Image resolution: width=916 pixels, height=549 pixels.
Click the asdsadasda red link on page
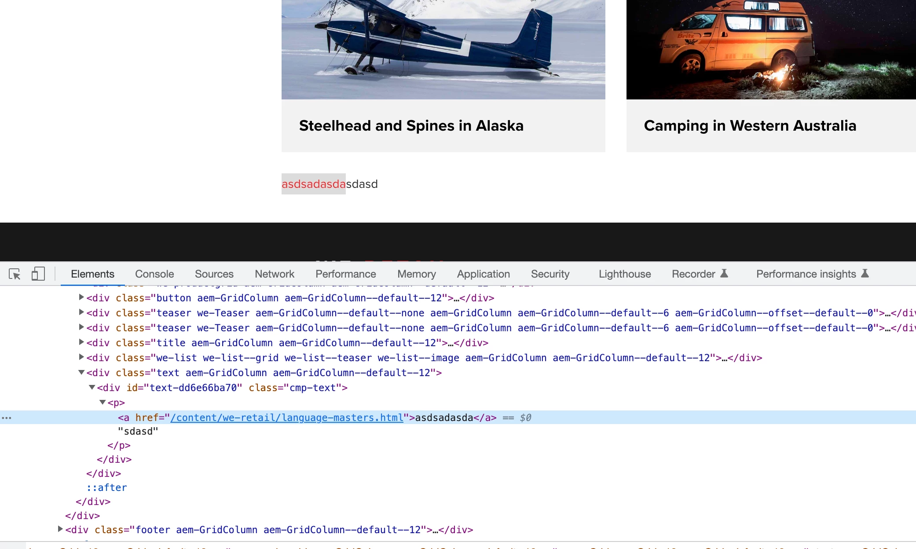pos(313,184)
